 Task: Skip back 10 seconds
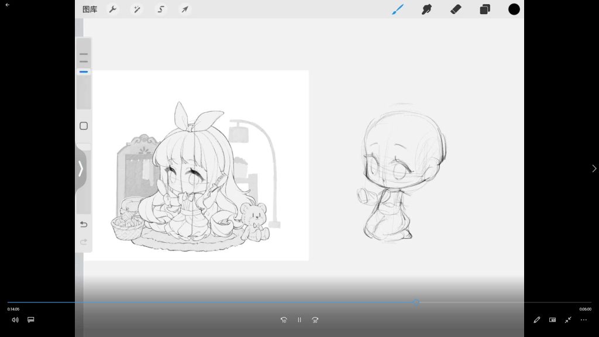(x=284, y=320)
